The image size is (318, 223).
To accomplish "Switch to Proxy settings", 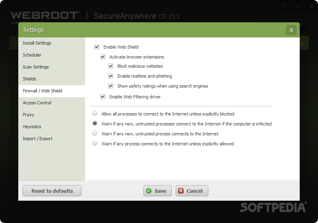I will point(52,115).
